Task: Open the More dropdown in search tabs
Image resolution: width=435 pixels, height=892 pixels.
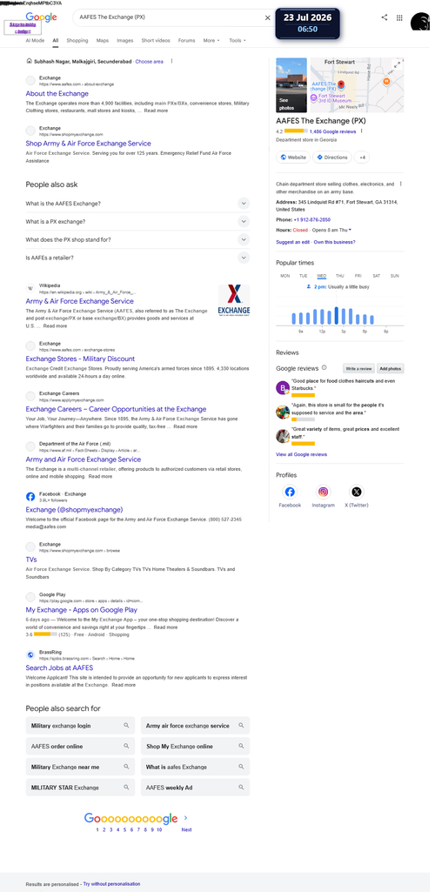Action: click(x=211, y=40)
